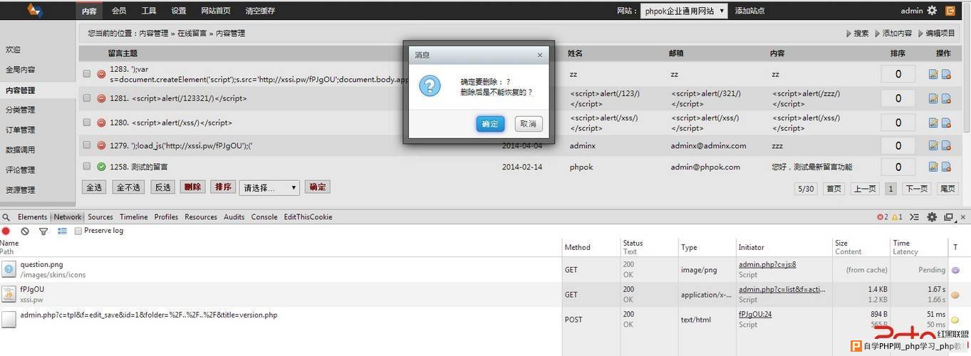Click the 全选 select-all button

point(95,187)
